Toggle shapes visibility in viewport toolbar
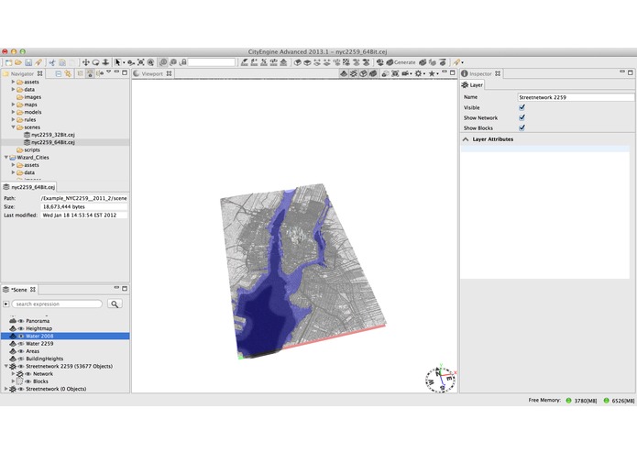This screenshot has height=453, width=637. tap(363, 73)
